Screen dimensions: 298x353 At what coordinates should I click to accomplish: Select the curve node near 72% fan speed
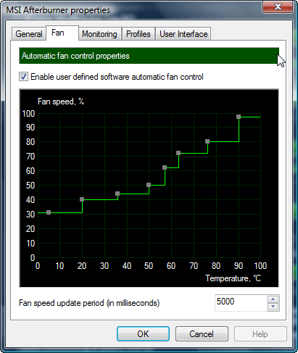(178, 153)
